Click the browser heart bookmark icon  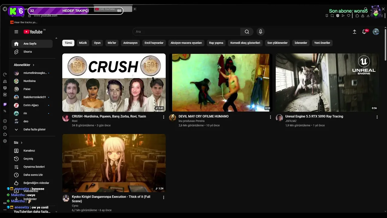tap(349, 16)
